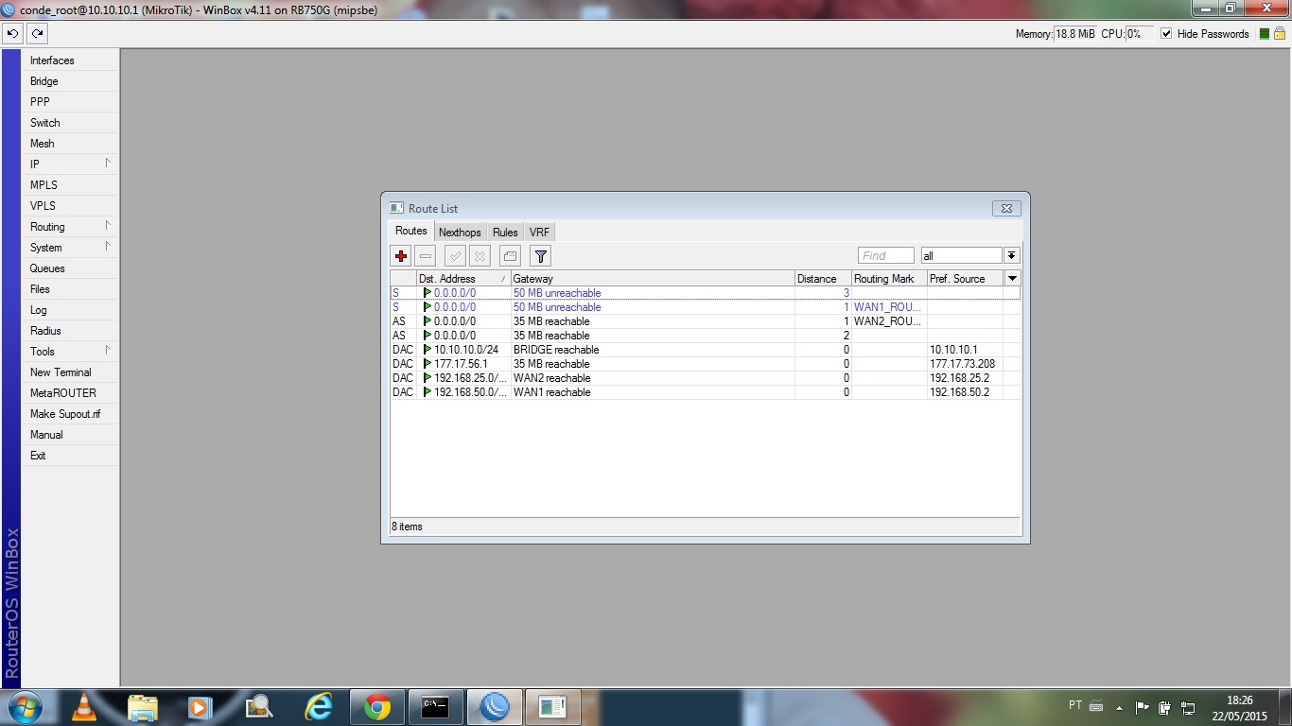Viewport: 1292px width, 726px height.
Task: Show hidden icons in the system tray
Action: click(x=1119, y=707)
